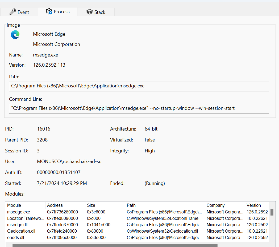Click the address 0x7fff09bc0000
The image size is (279, 247).
point(62,238)
